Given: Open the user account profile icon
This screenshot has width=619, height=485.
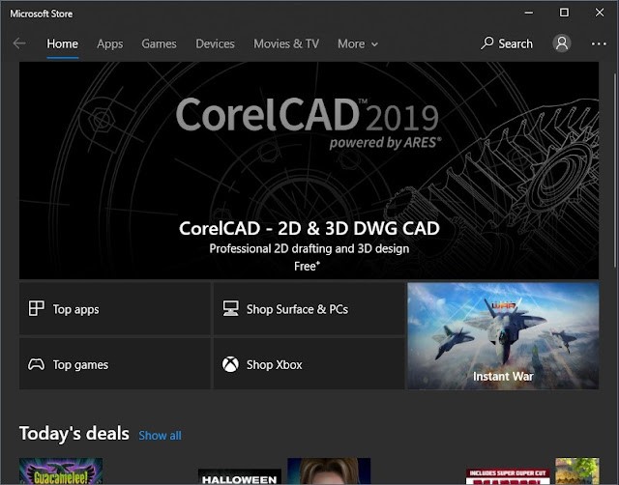Looking at the screenshot, I should [x=562, y=43].
